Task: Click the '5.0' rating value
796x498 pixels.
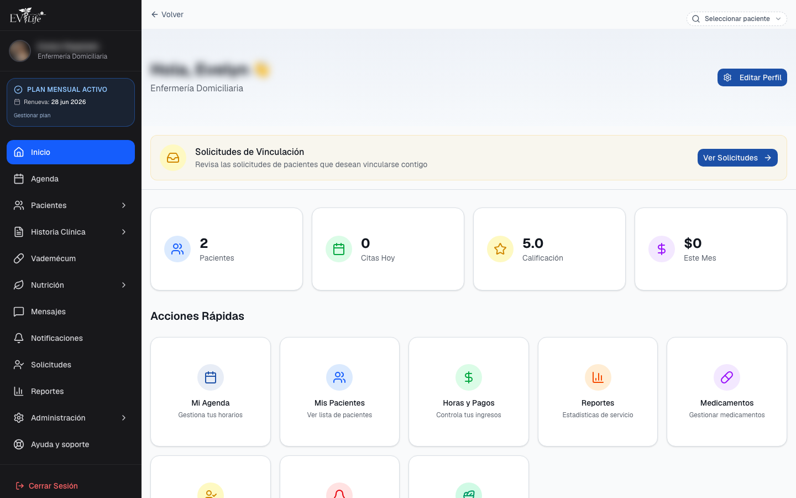Action: click(533, 243)
